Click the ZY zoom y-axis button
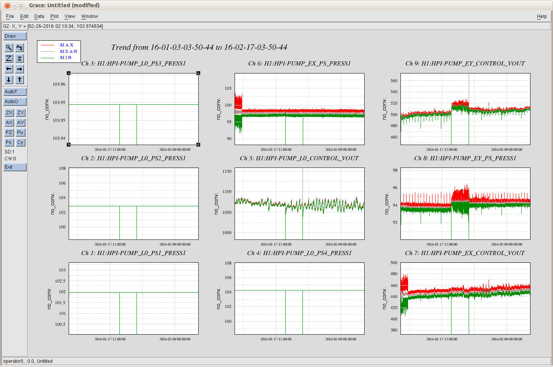 20,113
